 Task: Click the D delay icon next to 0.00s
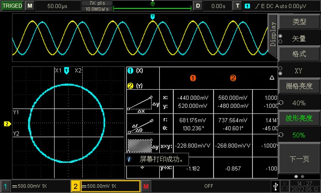(x=198, y=6)
